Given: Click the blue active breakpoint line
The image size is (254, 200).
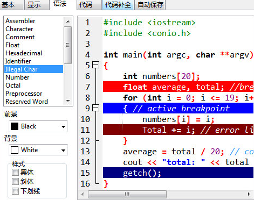Looking at the screenshot, I should point(178,108).
